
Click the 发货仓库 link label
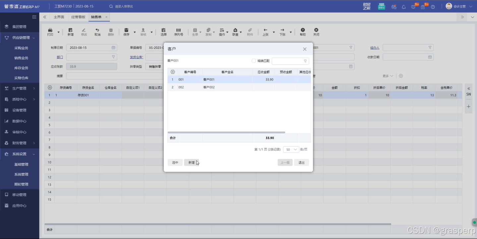click(x=136, y=57)
